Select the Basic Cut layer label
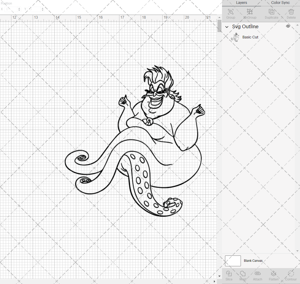Screen dimensions: 300x284 [x=250, y=37]
